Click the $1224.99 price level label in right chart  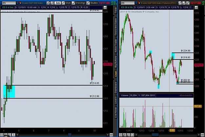tap(186, 51)
